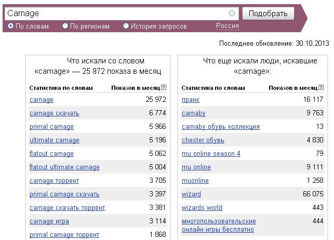Clear the search field with the X icon
Image resolution: width=334 pixels, height=240 pixels.
click(x=232, y=14)
